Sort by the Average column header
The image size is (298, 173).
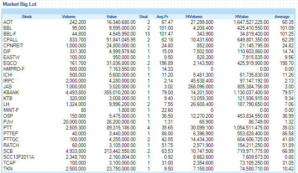(x=282, y=17)
